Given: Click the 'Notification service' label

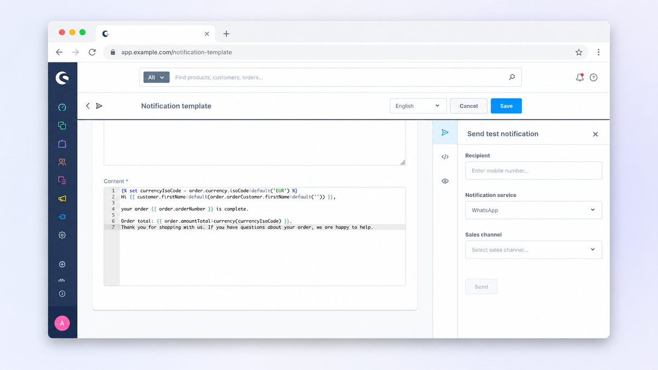Looking at the screenshot, I should click(491, 195).
